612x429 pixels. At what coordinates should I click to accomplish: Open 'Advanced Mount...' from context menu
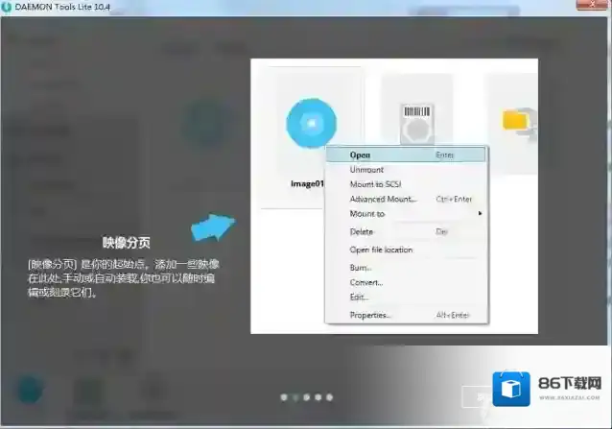coord(383,200)
